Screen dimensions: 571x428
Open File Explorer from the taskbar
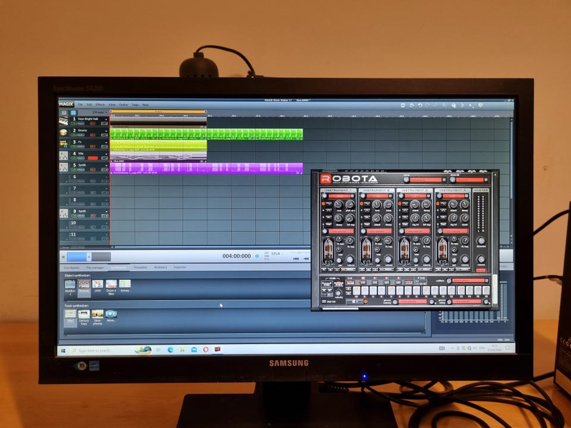[x=182, y=350]
